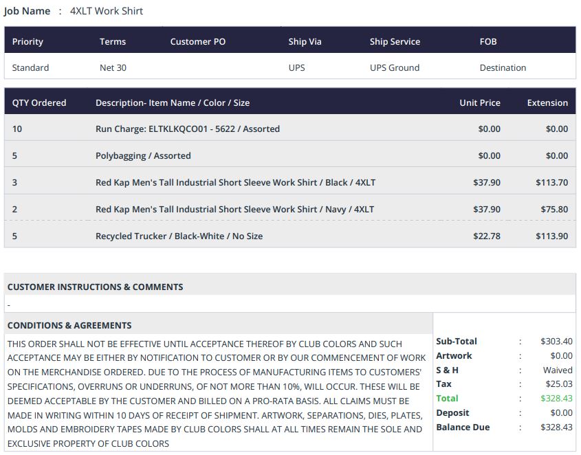The image size is (581, 455).
Task: Select the Run Charge ELTKLKQCO01 line item
Action: pyautogui.click(x=187, y=129)
